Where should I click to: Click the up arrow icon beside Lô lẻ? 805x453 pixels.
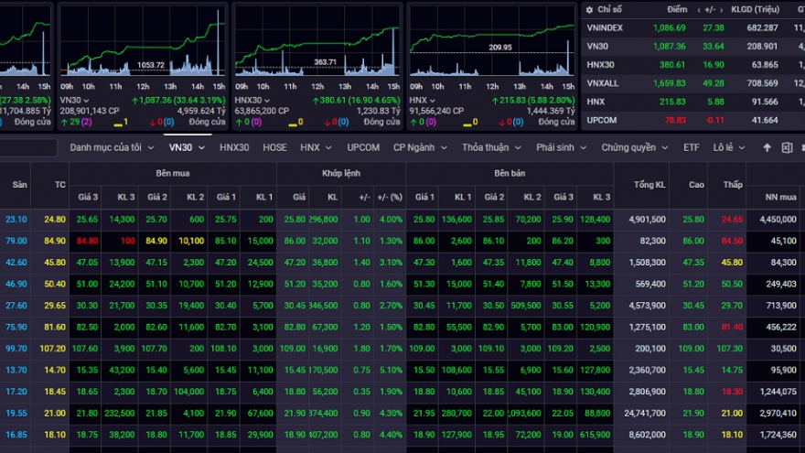coord(767,147)
